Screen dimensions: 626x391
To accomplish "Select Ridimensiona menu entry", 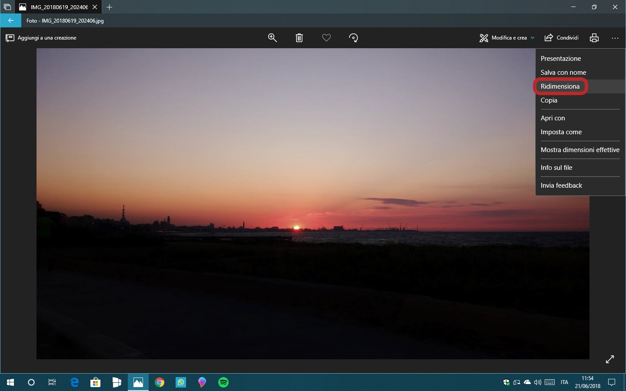I will [x=580, y=86].
